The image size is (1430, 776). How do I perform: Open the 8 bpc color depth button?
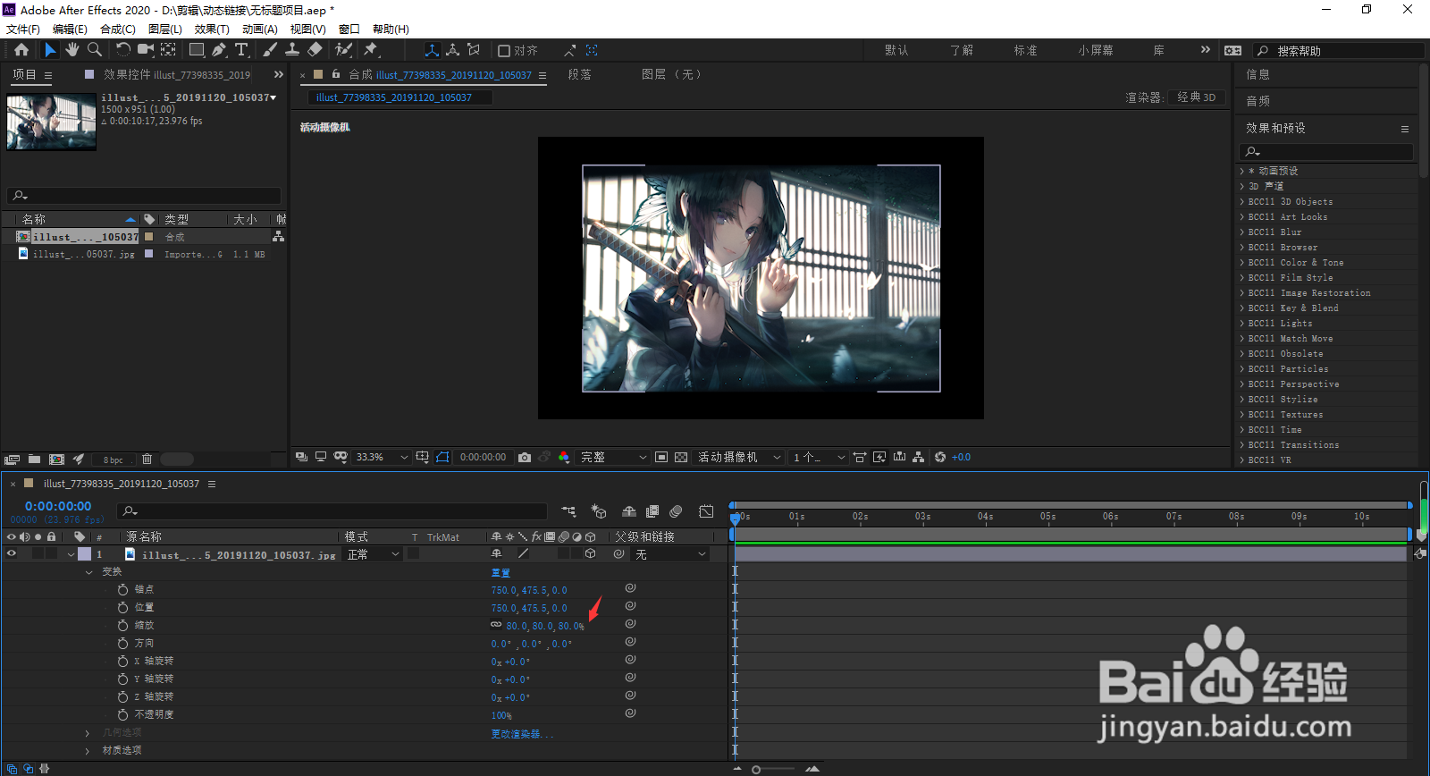(114, 460)
